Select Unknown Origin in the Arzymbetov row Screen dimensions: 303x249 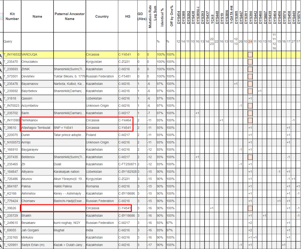[97, 106]
